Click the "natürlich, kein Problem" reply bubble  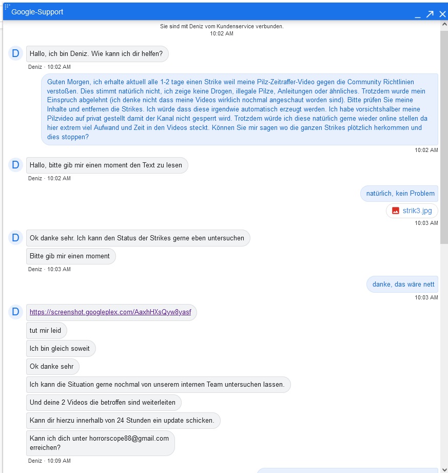pyautogui.click(x=400, y=193)
